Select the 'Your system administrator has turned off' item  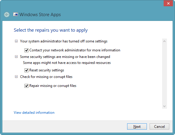64,41
